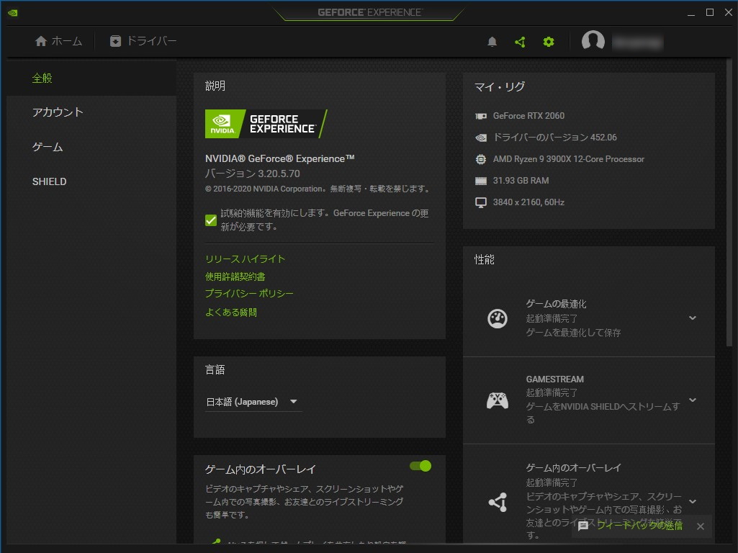Open the notification bell
This screenshot has width=738, height=553.
tap(492, 41)
